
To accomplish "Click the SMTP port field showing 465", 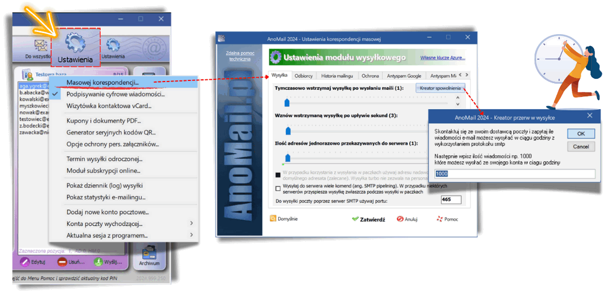I will pyautogui.click(x=451, y=200).
